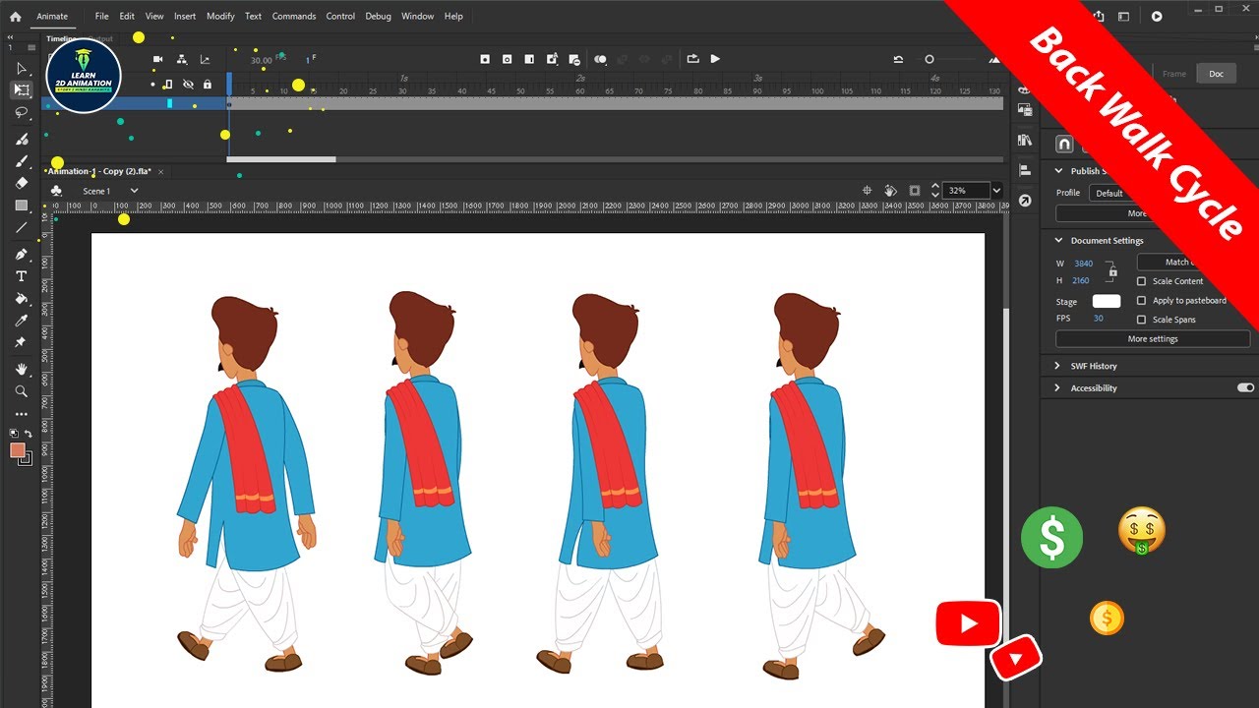
Task: Select the Paint Bucket tool
Action: [x=21, y=299]
